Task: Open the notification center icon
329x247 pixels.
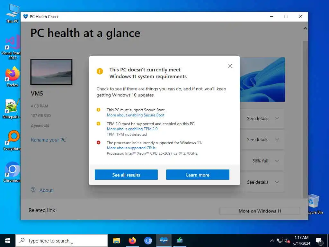Action: click(319, 241)
